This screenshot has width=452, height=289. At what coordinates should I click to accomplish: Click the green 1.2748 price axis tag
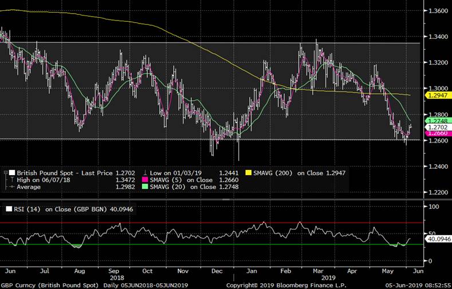point(439,121)
